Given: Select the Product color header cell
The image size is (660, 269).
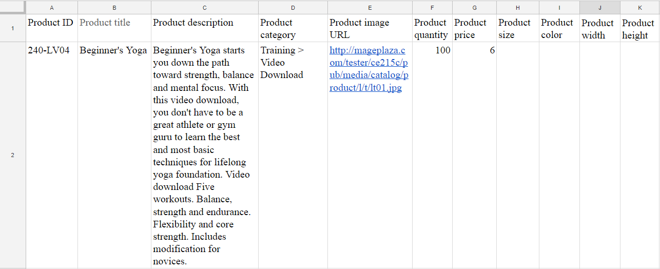Looking at the screenshot, I should (559, 28).
